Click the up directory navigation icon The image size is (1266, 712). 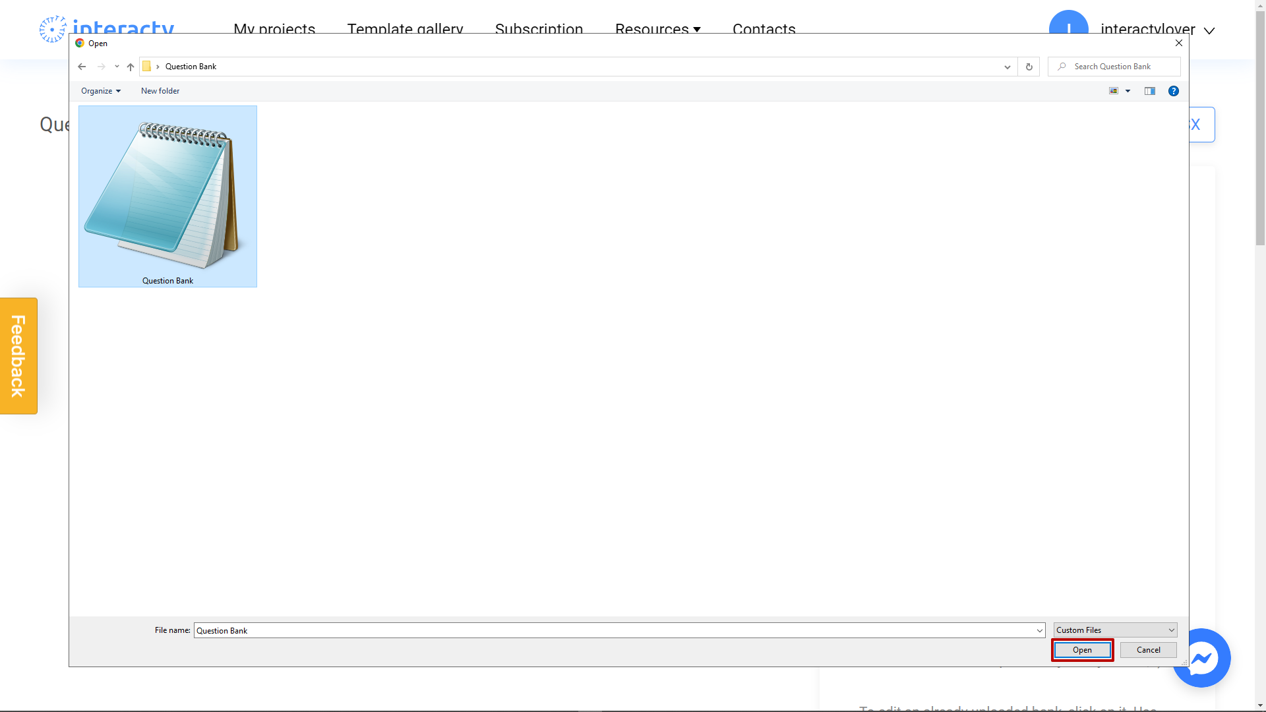pos(129,66)
